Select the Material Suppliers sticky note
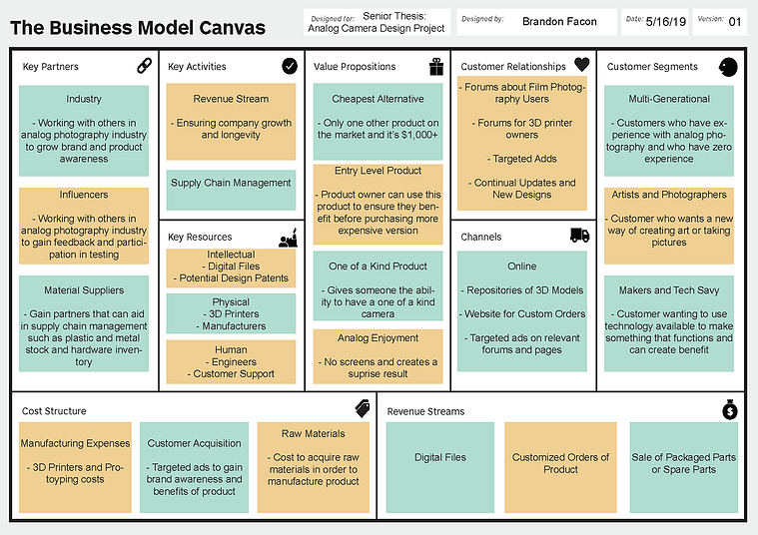758x535 pixels. (84, 323)
